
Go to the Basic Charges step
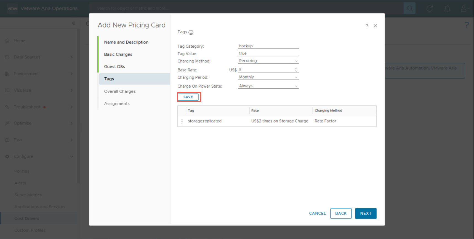coord(118,55)
